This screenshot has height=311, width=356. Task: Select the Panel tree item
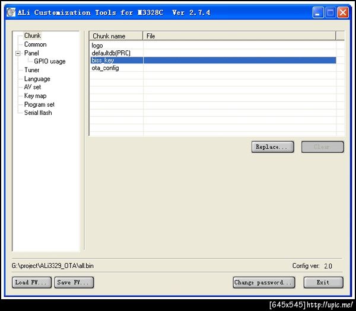click(x=31, y=53)
